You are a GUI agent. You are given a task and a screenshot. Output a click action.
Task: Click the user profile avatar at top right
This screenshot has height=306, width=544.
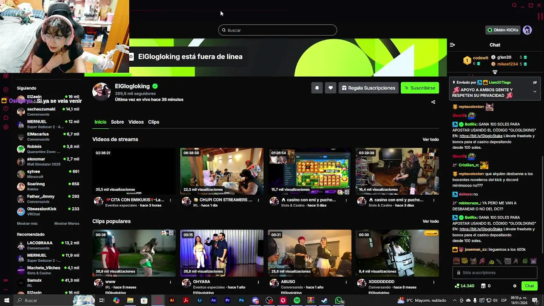[x=527, y=30]
